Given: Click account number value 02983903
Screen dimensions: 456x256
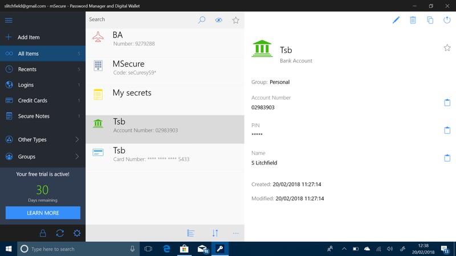Looking at the screenshot, I should [x=263, y=108].
